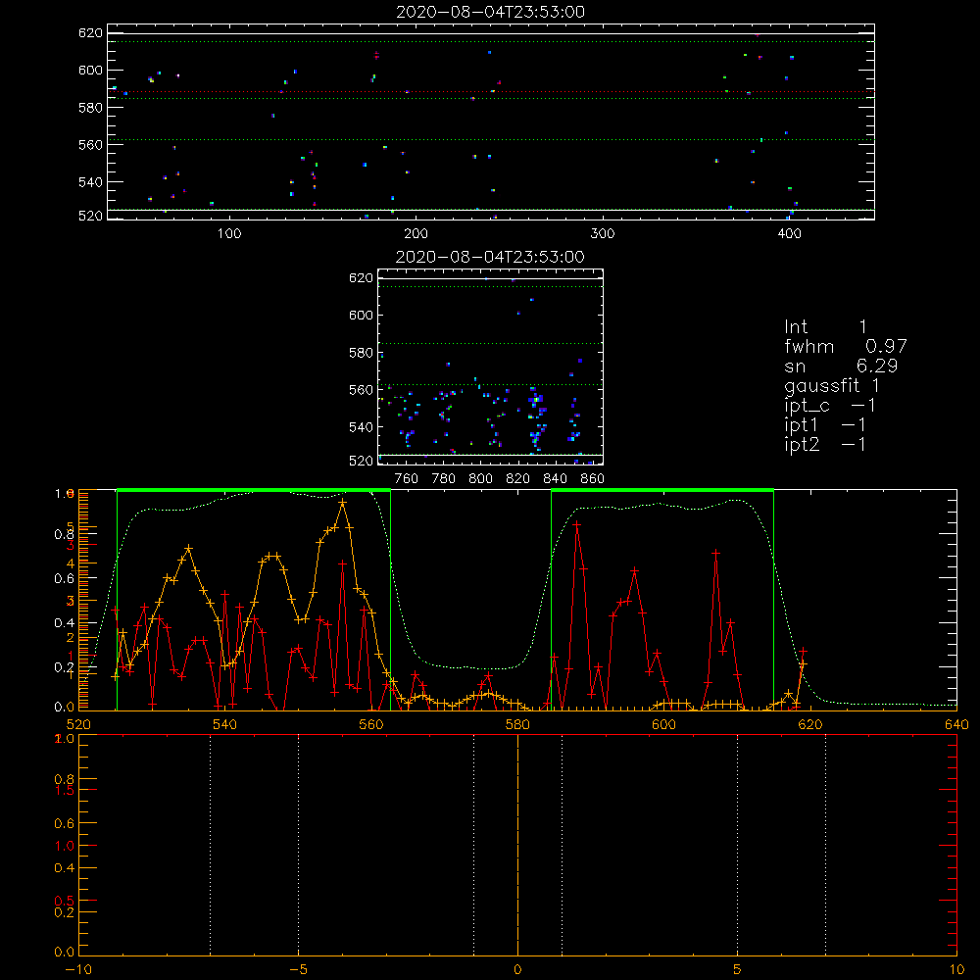Screen dimensions: 980x980
Task: Select the 'gaussfit 1' readout line
Action: click(832, 385)
